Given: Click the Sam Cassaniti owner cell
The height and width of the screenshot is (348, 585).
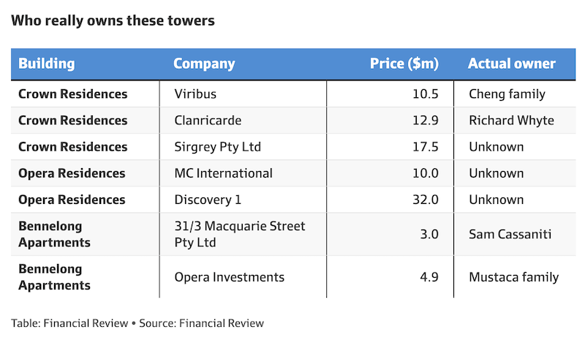Looking at the screenshot, I should [511, 234].
